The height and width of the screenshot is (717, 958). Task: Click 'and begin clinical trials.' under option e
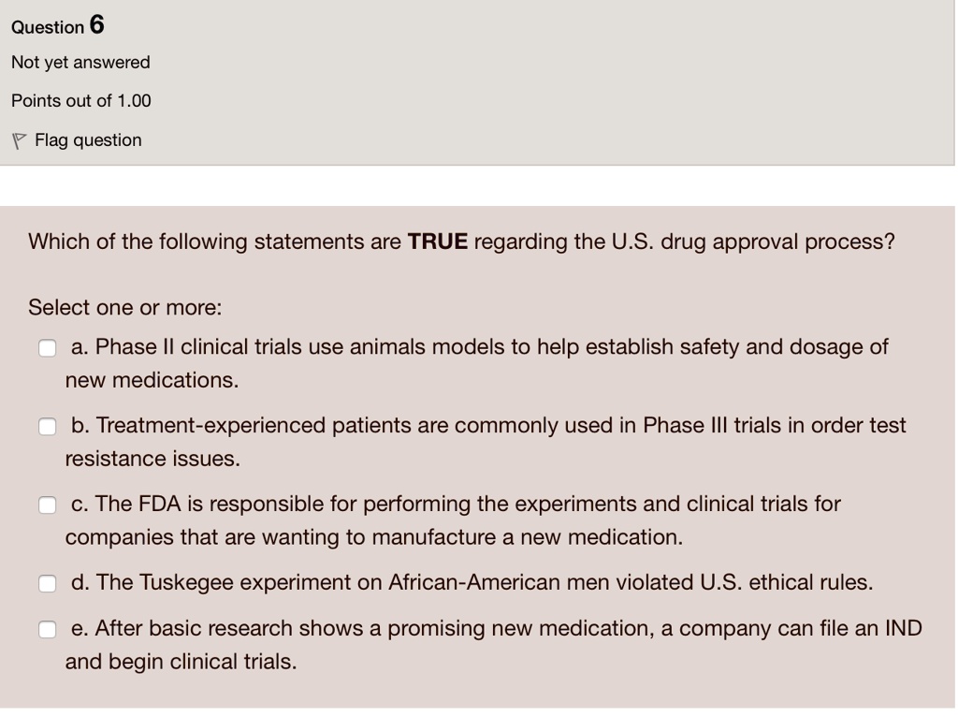181,662
